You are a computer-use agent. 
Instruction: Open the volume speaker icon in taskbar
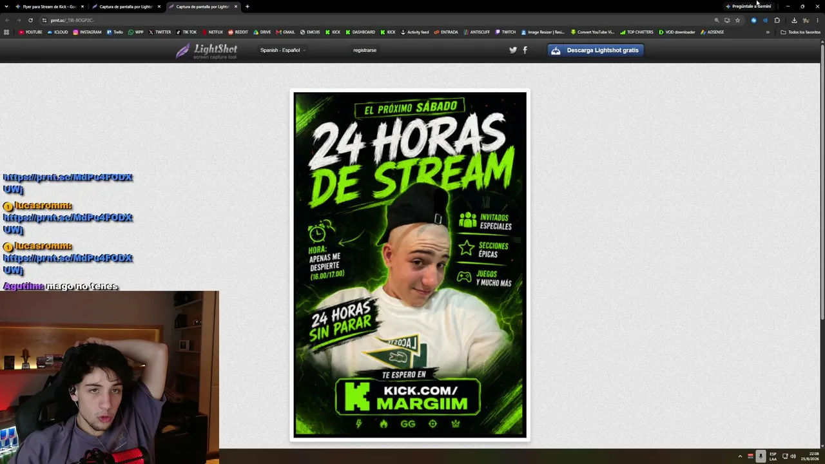click(x=793, y=456)
